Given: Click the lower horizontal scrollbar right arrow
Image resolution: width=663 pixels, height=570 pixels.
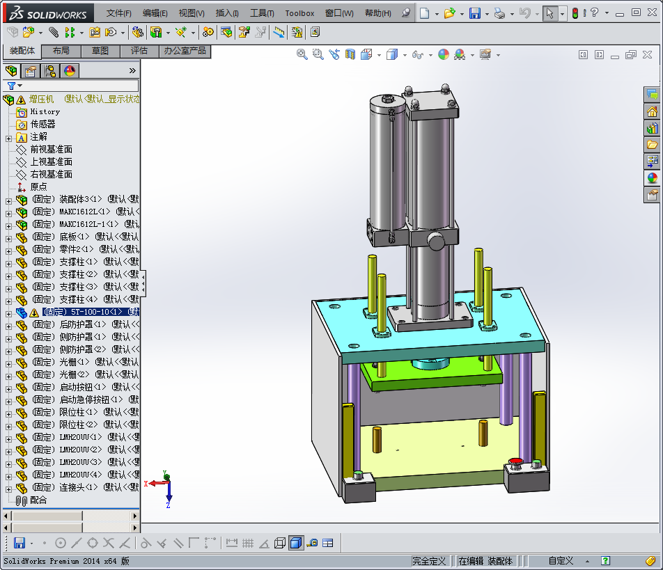Looking at the screenshot, I should (135, 528).
